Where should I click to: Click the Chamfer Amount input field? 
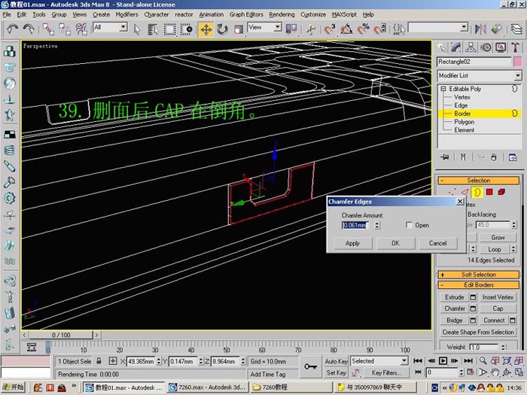pyautogui.click(x=355, y=225)
